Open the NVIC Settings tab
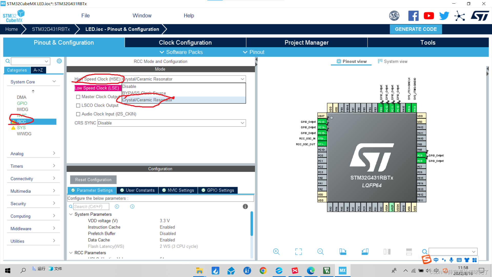 178,190
